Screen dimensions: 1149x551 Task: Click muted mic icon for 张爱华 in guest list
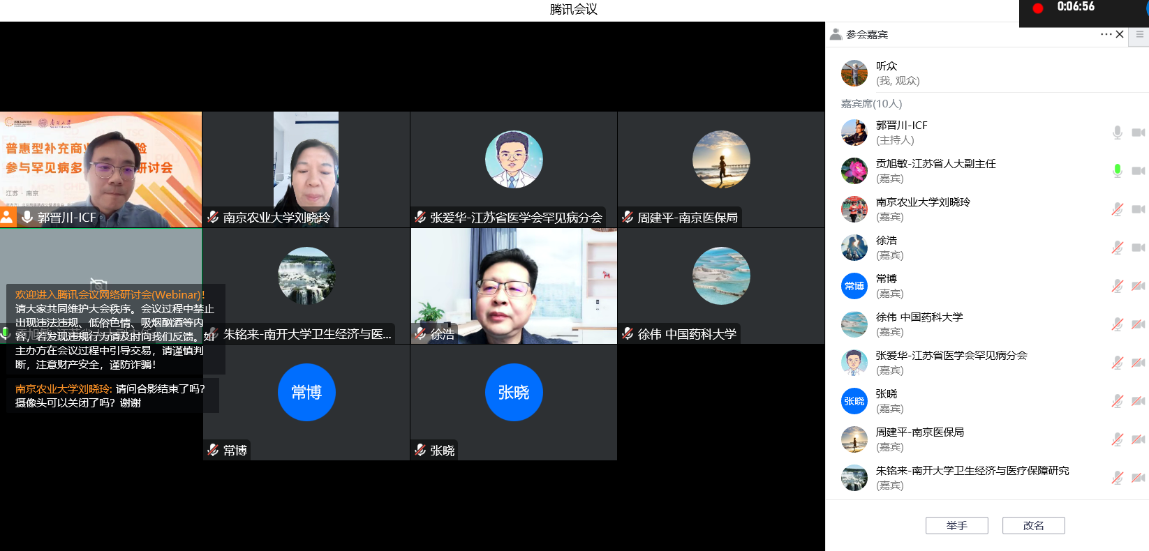click(x=1118, y=363)
